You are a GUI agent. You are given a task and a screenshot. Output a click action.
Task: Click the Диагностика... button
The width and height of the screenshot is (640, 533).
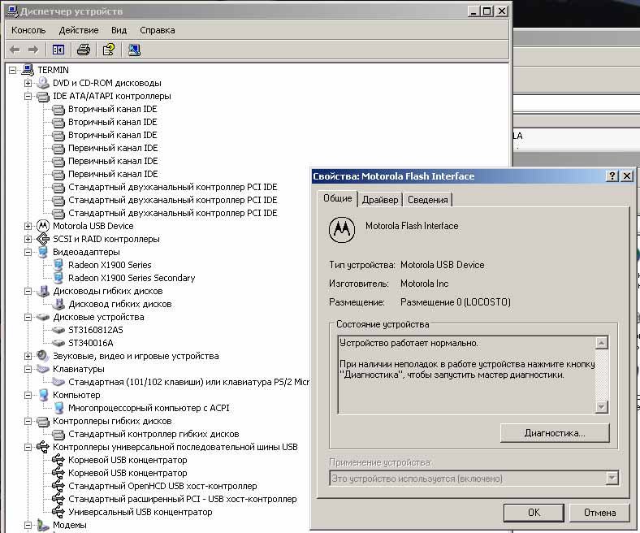[555, 433]
